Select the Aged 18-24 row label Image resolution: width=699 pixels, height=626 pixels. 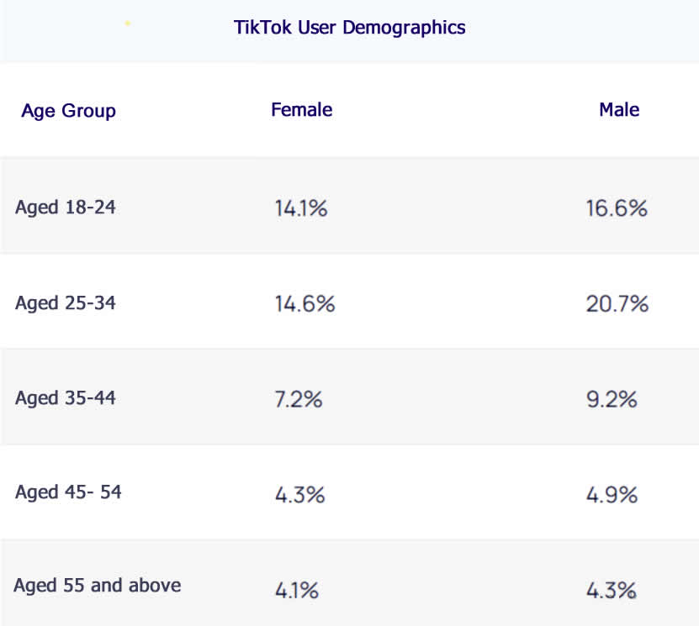coord(65,207)
